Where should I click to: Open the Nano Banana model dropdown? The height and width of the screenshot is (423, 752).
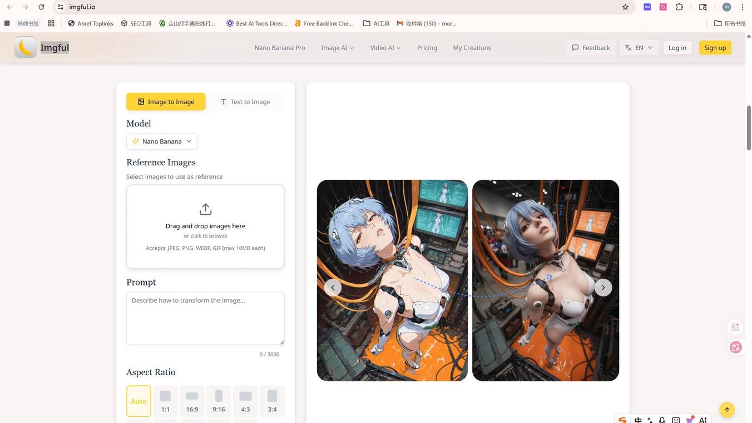(162, 141)
